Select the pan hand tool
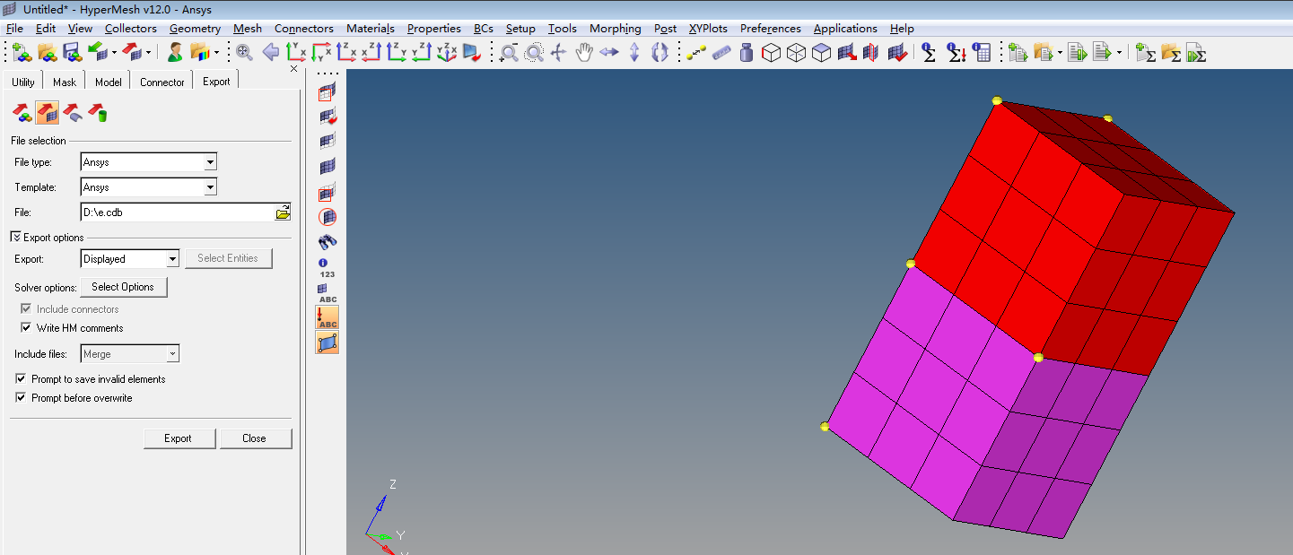Viewport: 1293px width, 555px height. (x=584, y=53)
